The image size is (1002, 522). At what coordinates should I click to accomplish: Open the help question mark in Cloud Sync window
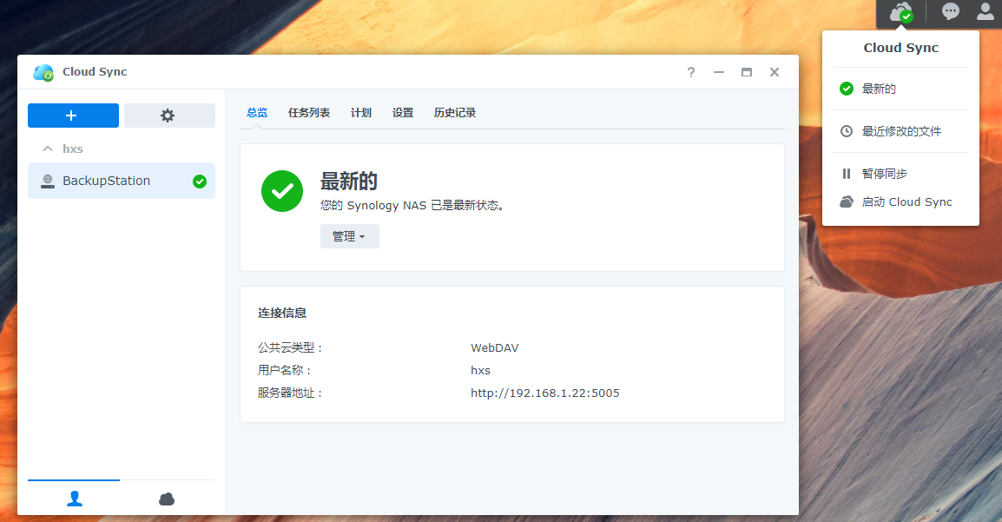click(691, 72)
